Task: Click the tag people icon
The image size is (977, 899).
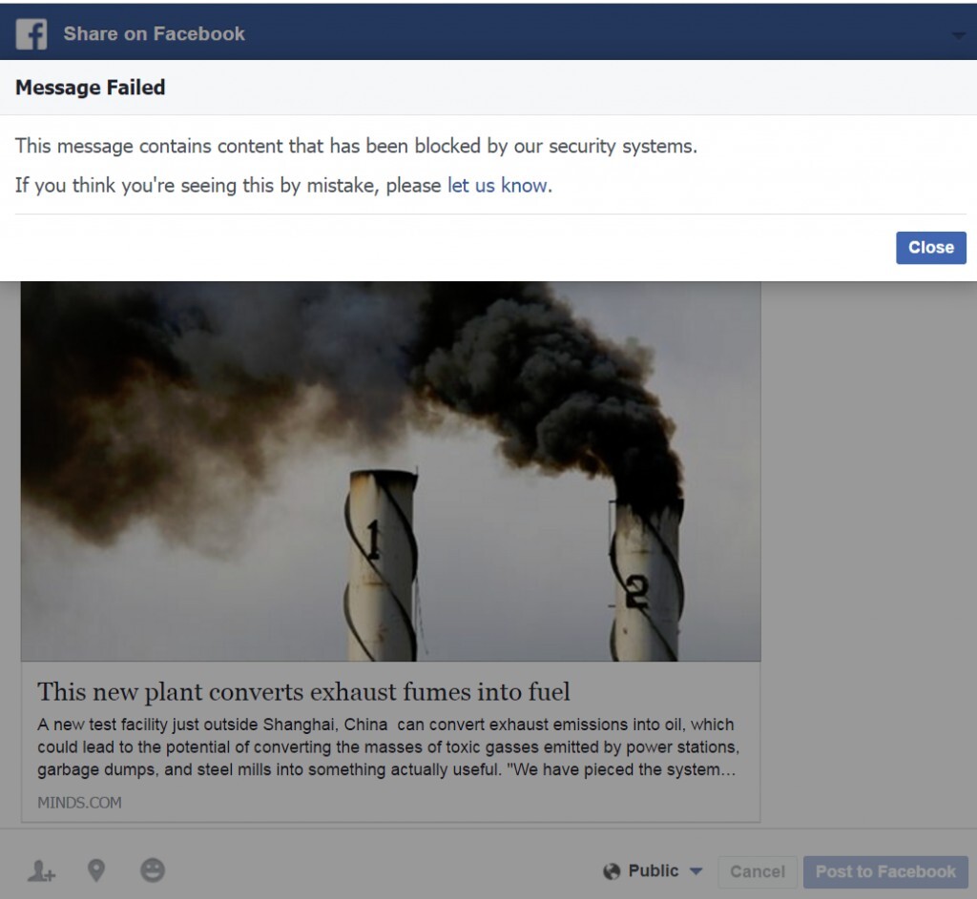Action: pyautogui.click(x=41, y=870)
